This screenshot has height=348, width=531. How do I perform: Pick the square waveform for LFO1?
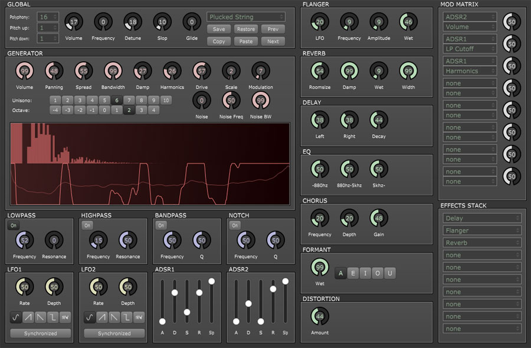(52, 316)
